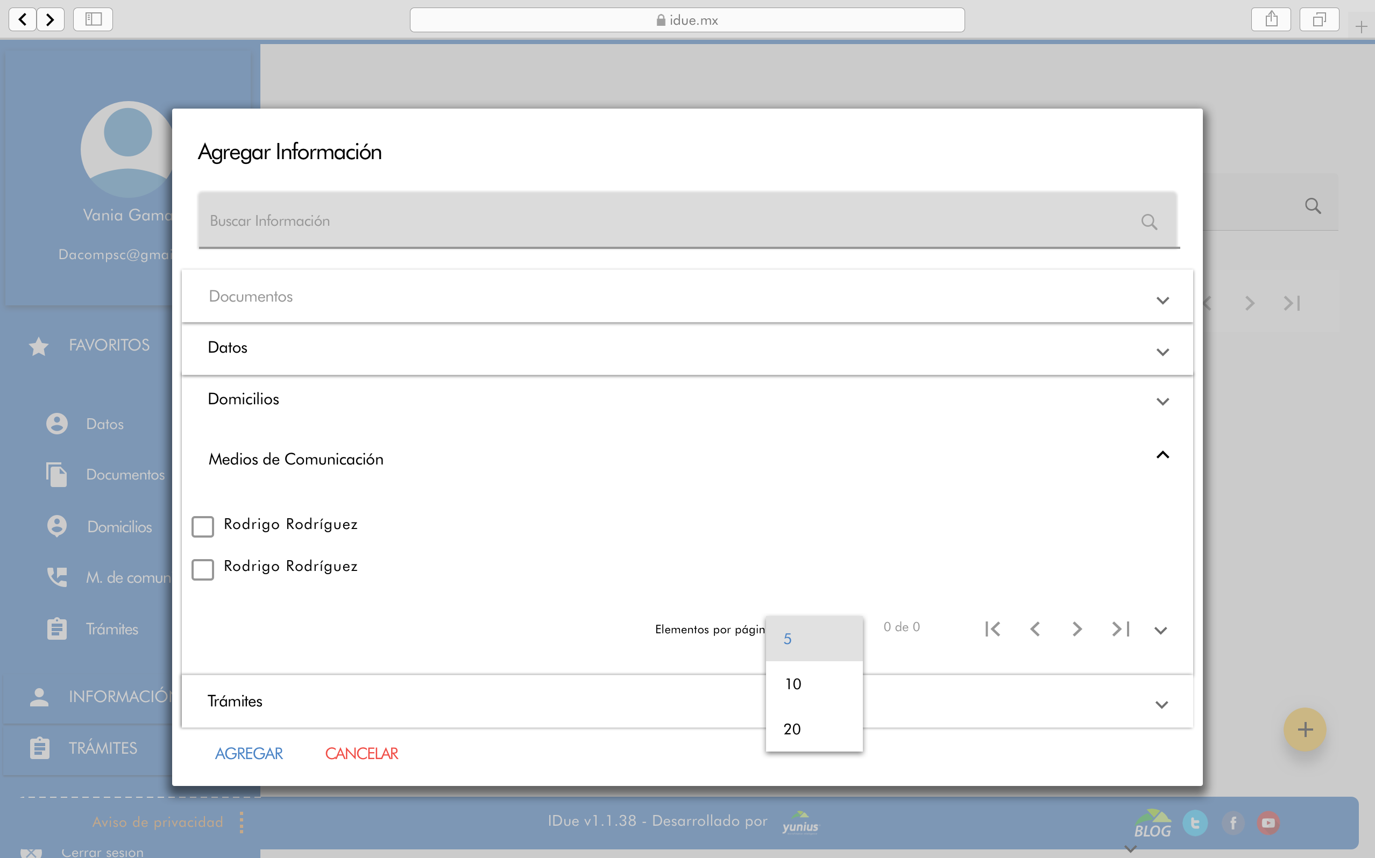1375x858 pixels.
Task: Go to first page in dialog paginator
Action: [x=993, y=629]
